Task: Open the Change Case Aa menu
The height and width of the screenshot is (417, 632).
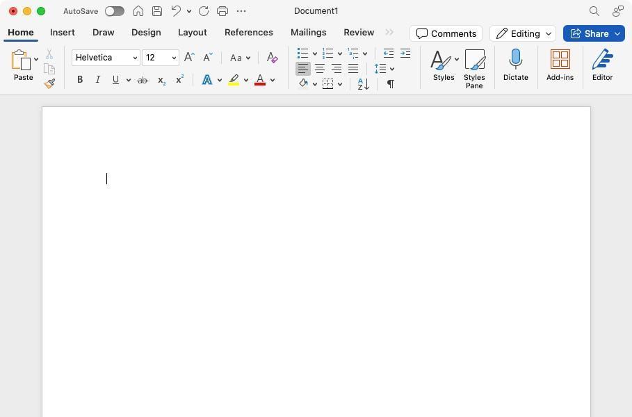Action: point(240,58)
